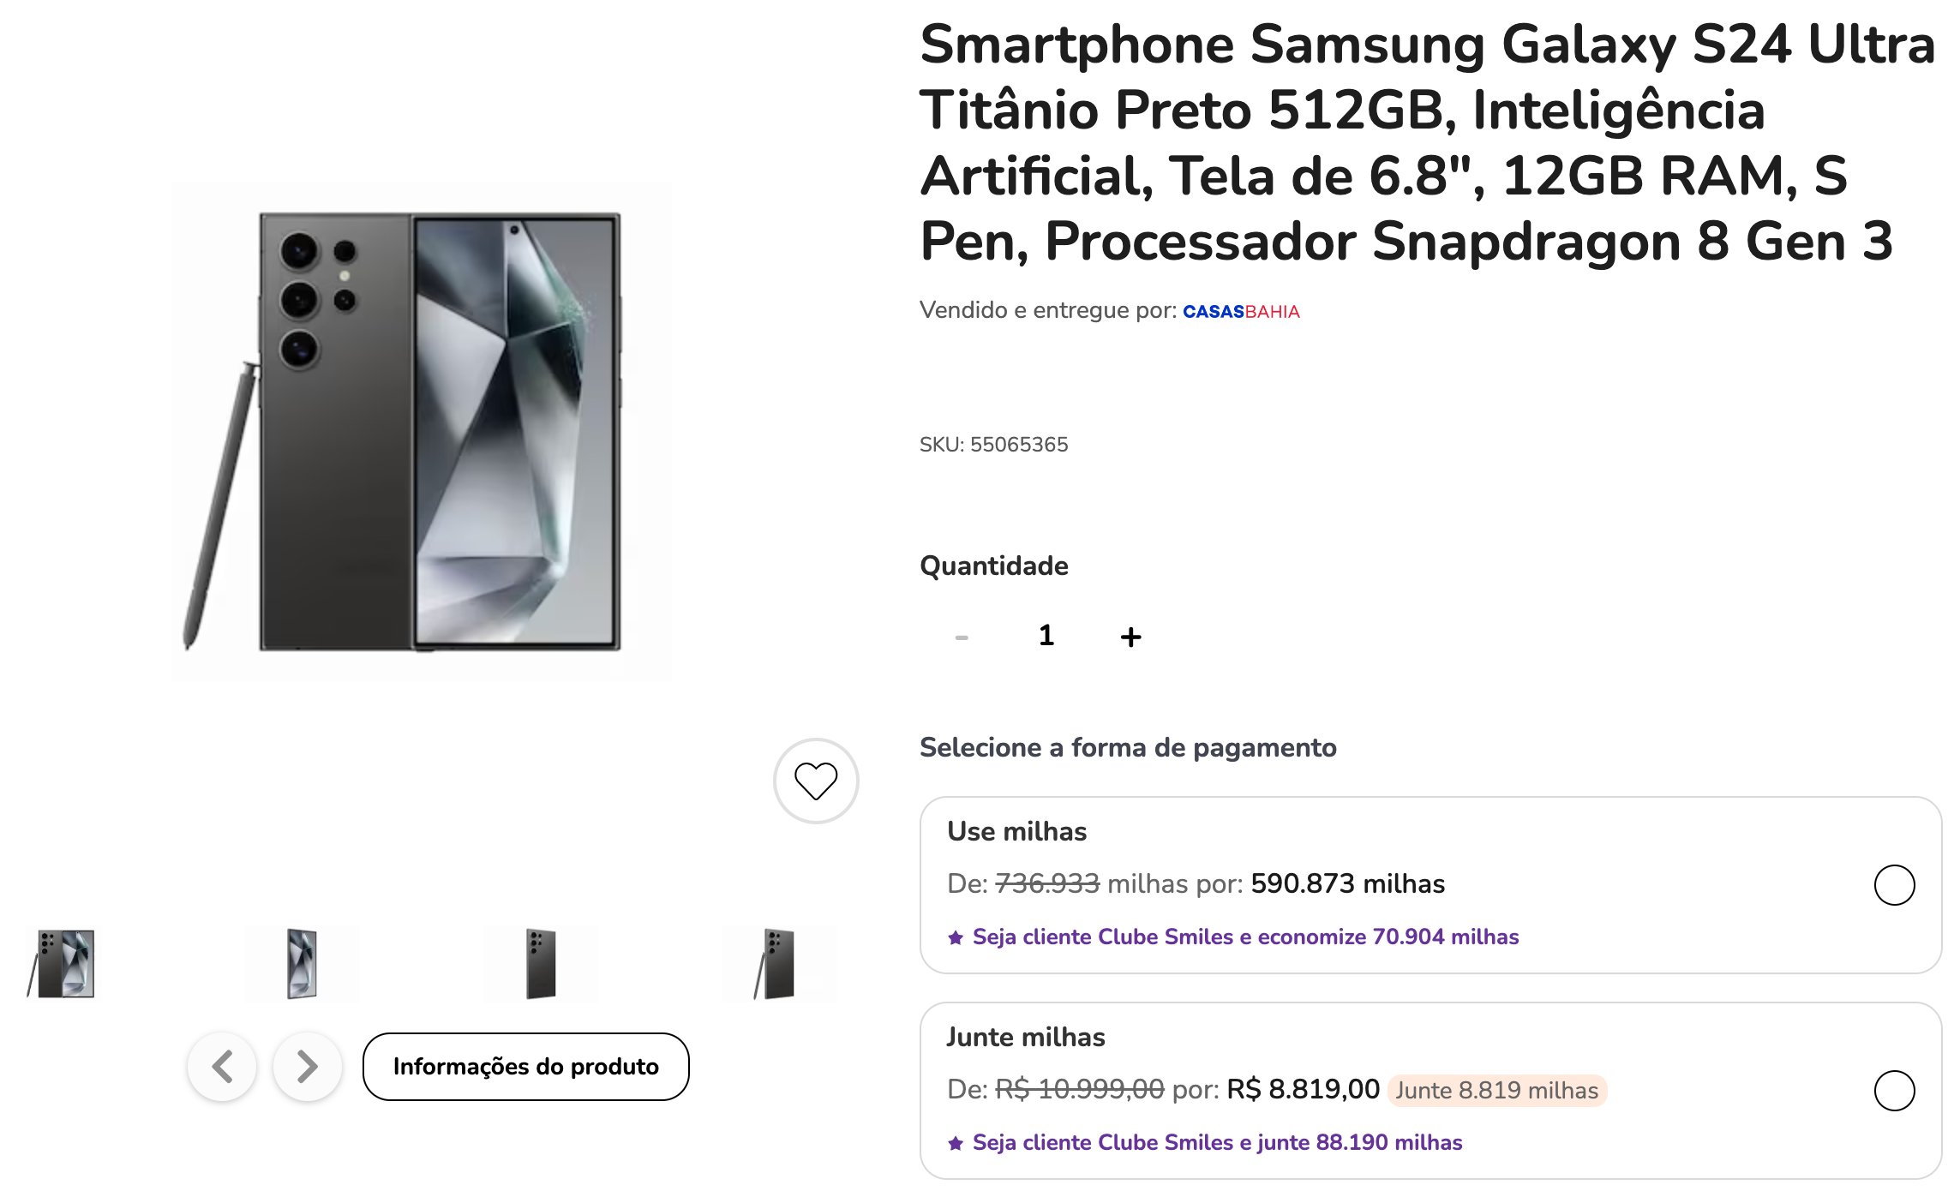The image size is (1954, 1197).
Task: Follow the Clube Smiles economize 70.904 milhas link
Action: point(1245,937)
